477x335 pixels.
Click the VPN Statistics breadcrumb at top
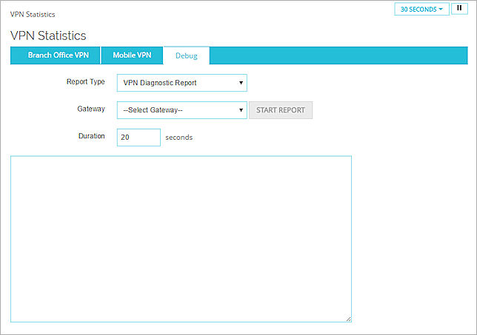[33, 14]
